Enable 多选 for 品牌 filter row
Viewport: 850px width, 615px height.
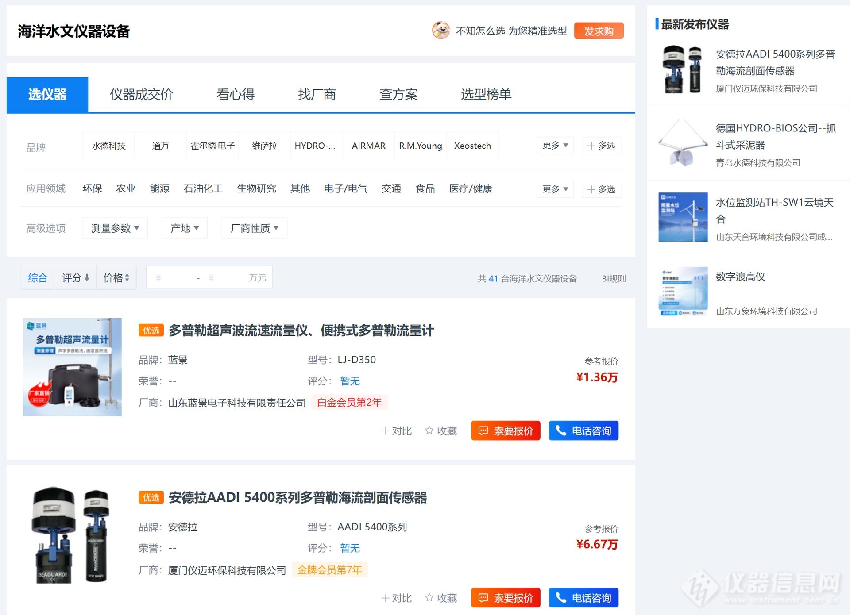tap(601, 146)
